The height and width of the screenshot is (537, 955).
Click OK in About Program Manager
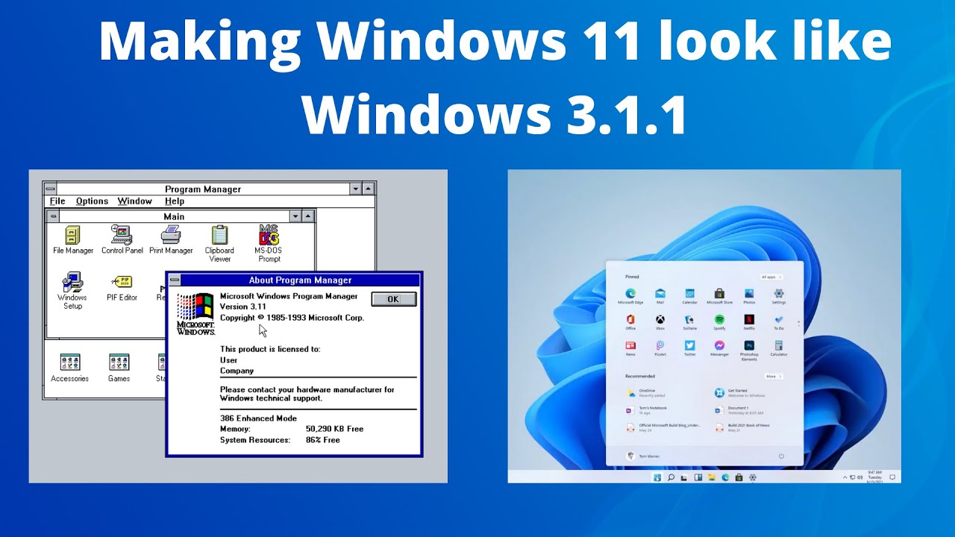pos(393,299)
